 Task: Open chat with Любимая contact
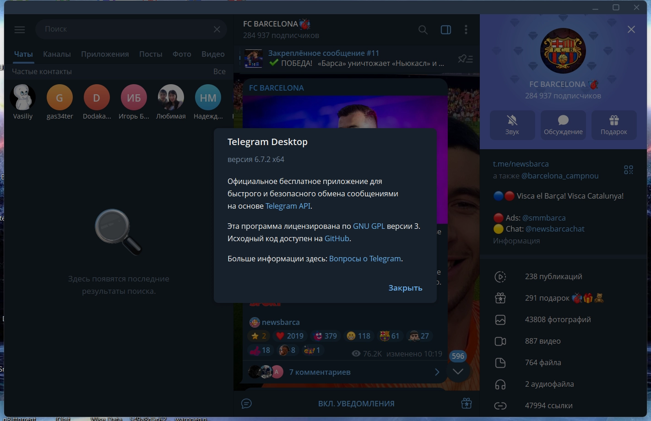171,102
